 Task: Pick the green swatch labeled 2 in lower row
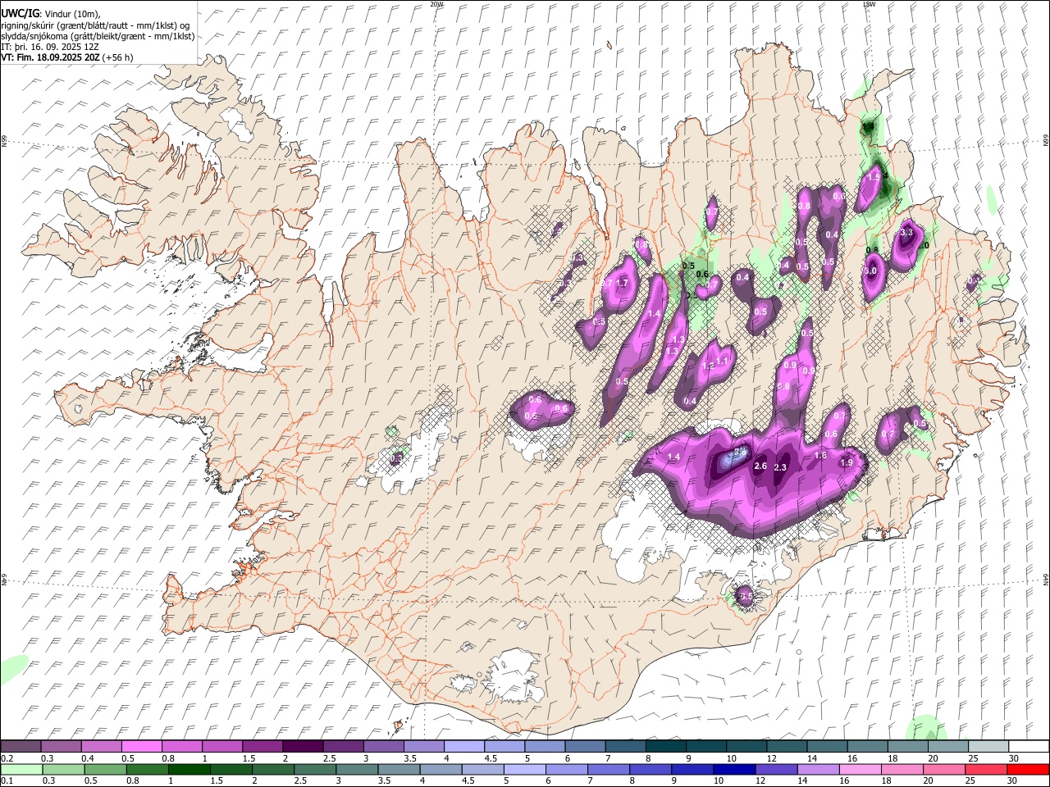pyautogui.click(x=272, y=769)
